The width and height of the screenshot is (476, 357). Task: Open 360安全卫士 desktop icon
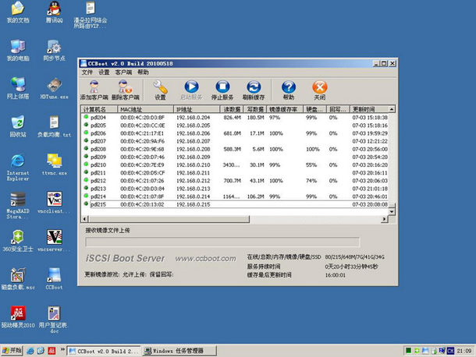point(18,241)
